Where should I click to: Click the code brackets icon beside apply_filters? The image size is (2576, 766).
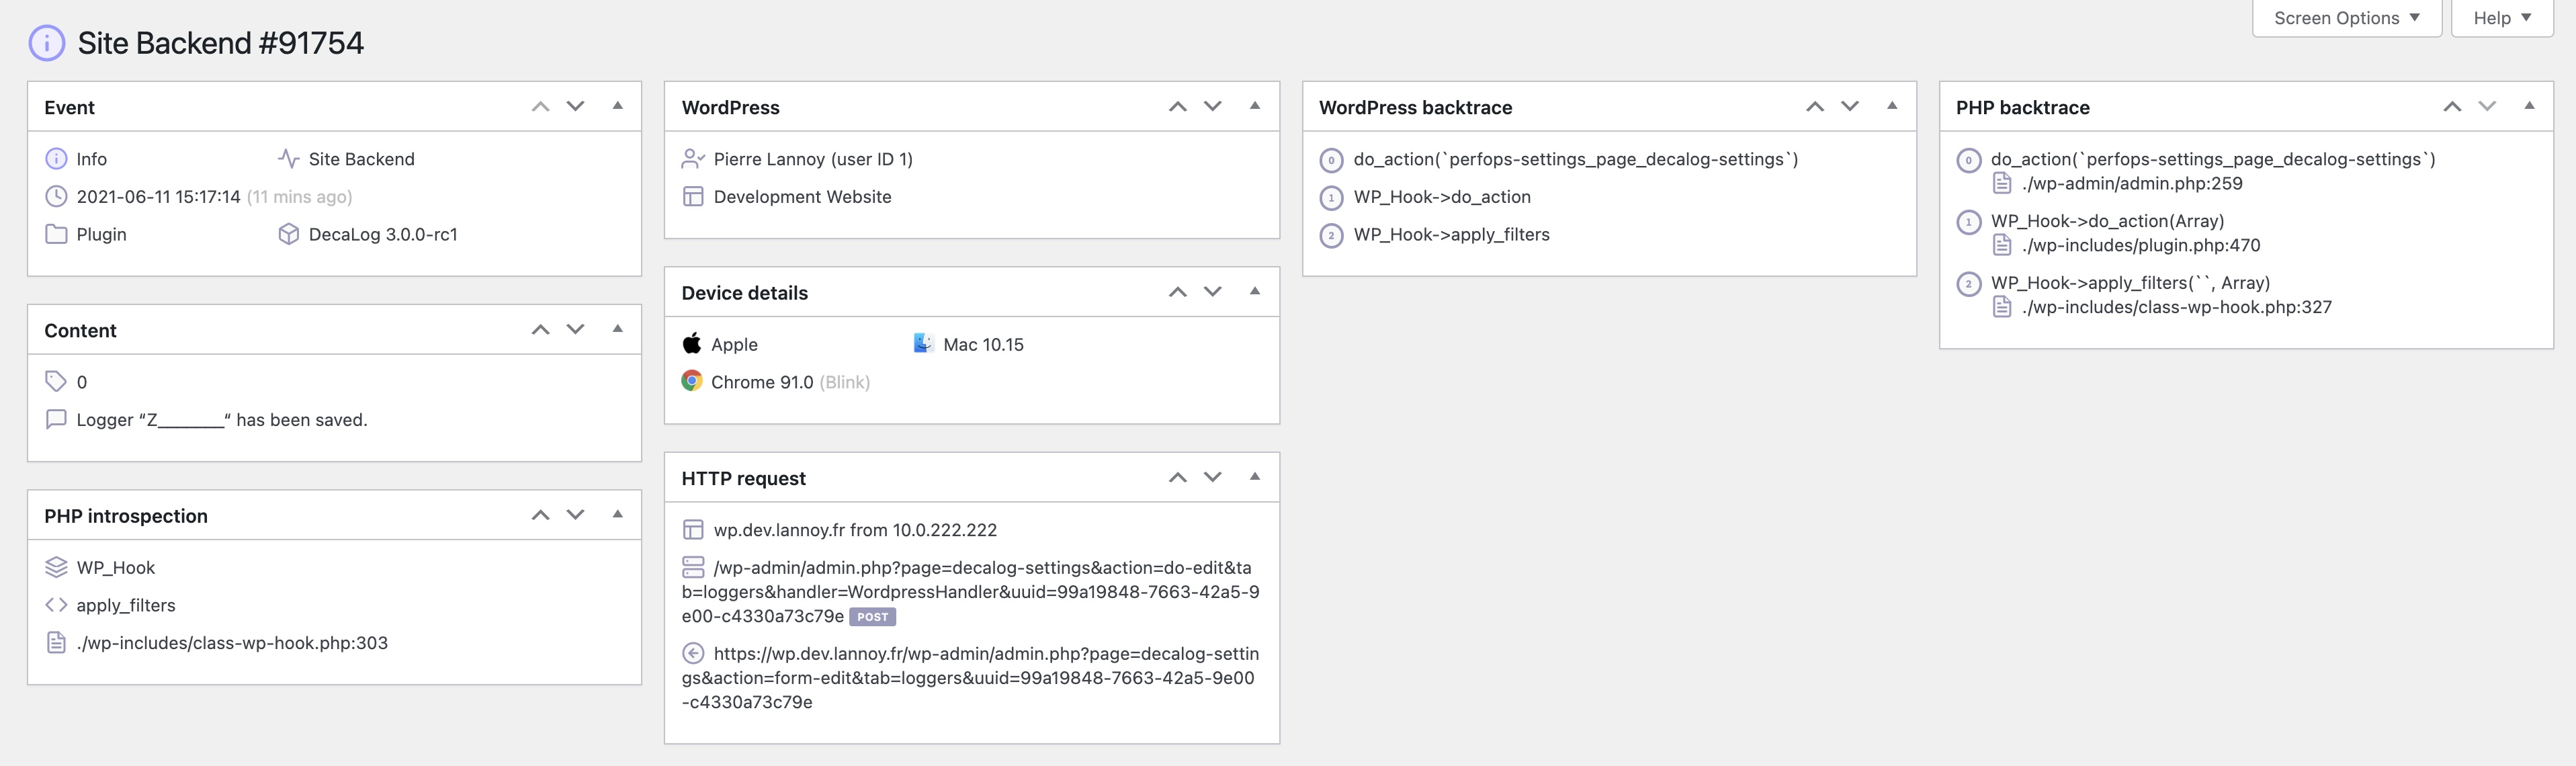click(56, 605)
